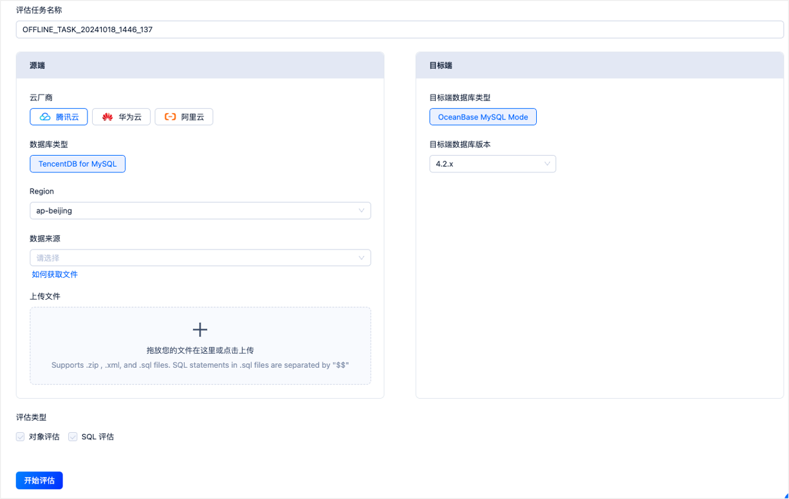Click the 目标端 panel header
Image resolution: width=789 pixels, height=499 pixels.
pyautogui.click(x=600, y=66)
